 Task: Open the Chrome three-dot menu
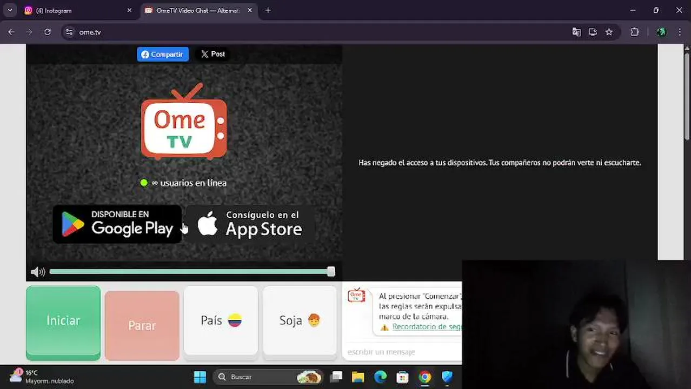[x=680, y=32]
